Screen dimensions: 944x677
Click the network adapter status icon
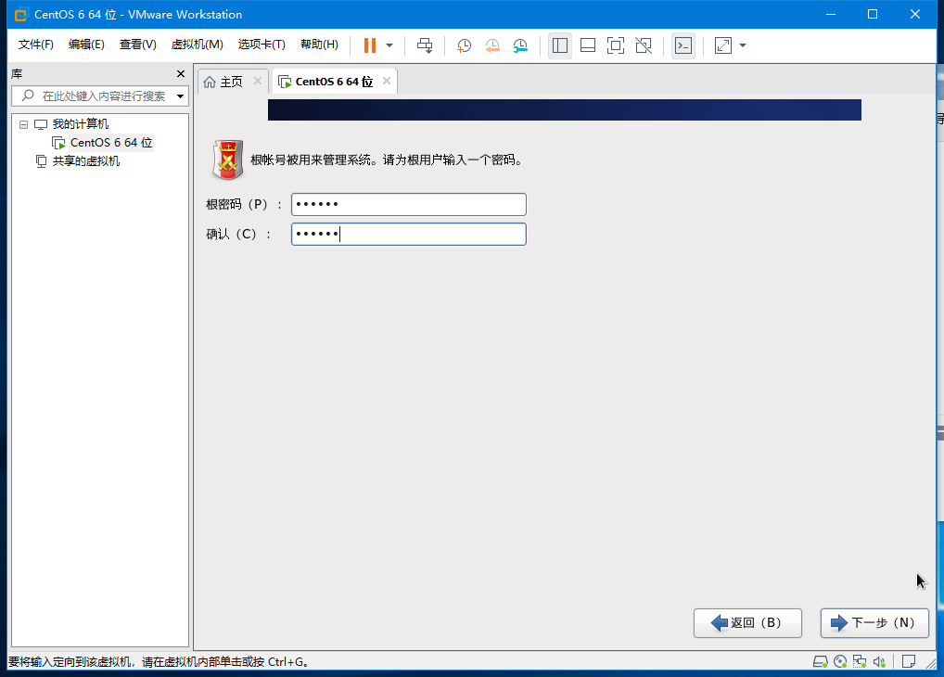(x=860, y=661)
